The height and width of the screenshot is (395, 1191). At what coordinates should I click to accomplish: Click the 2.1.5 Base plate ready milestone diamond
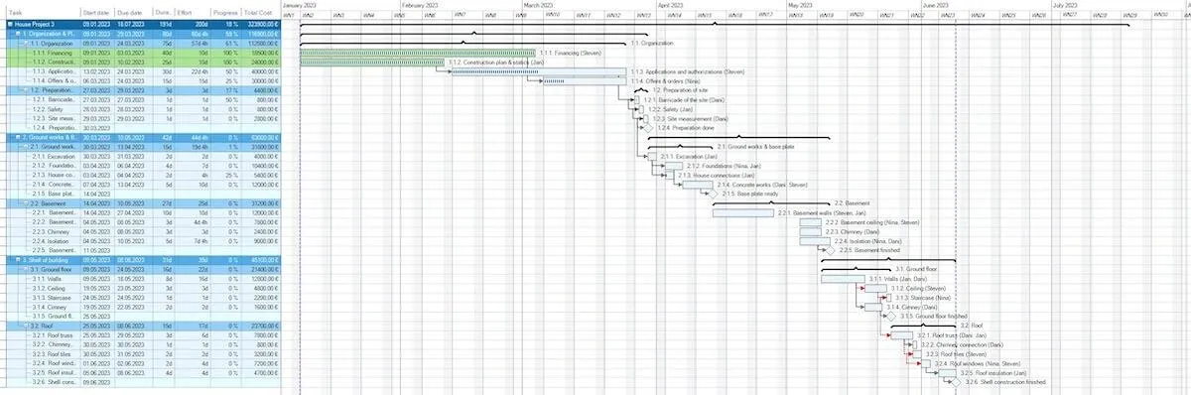pyautogui.click(x=712, y=194)
